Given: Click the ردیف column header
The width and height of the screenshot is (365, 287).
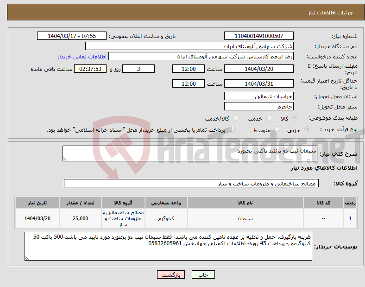Looking at the screenshot, I should [x=350, y=203].
